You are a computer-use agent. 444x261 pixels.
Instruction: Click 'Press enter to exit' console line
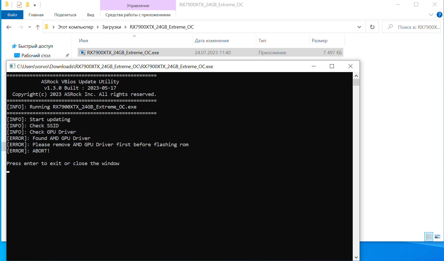[x=63, y=164]
